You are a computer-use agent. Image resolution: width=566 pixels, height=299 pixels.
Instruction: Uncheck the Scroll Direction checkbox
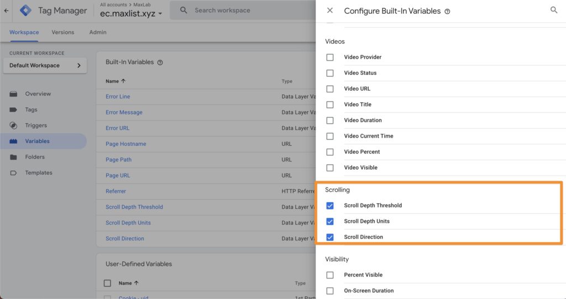coord(330,237)
